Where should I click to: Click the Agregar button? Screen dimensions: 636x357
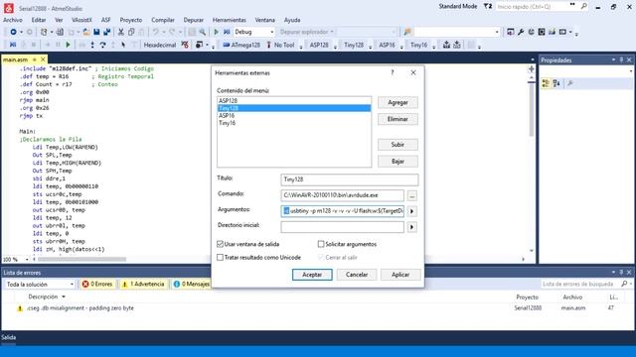397,102
